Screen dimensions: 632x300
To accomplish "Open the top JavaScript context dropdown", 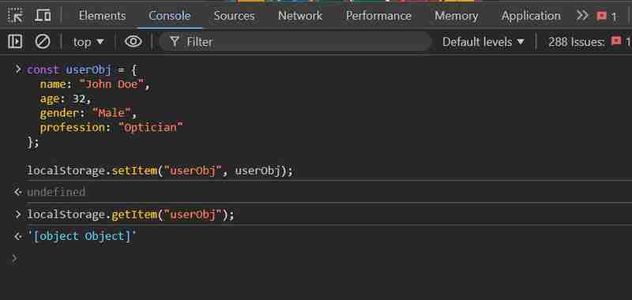I will click(x=88, y=42).
